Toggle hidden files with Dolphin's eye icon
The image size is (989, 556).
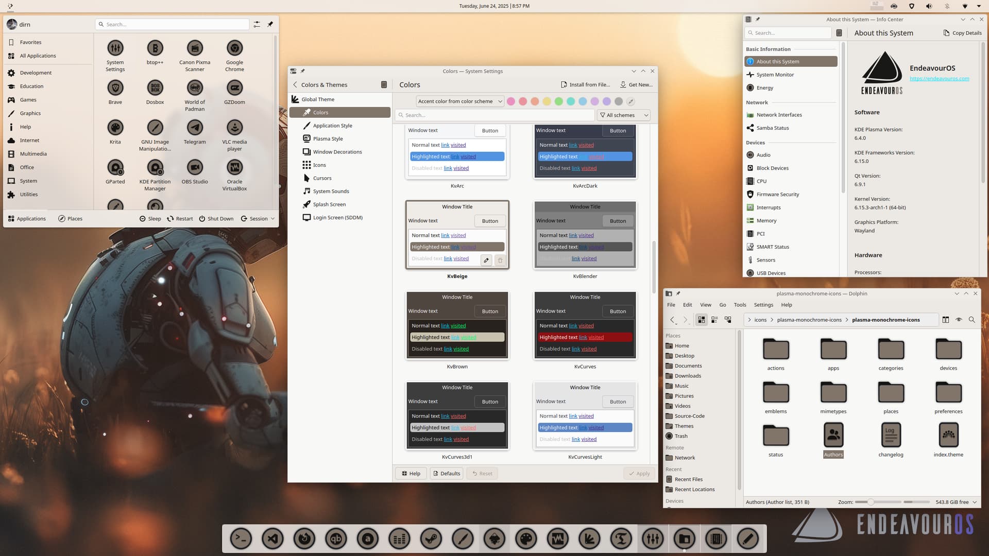tap(959, 320)
